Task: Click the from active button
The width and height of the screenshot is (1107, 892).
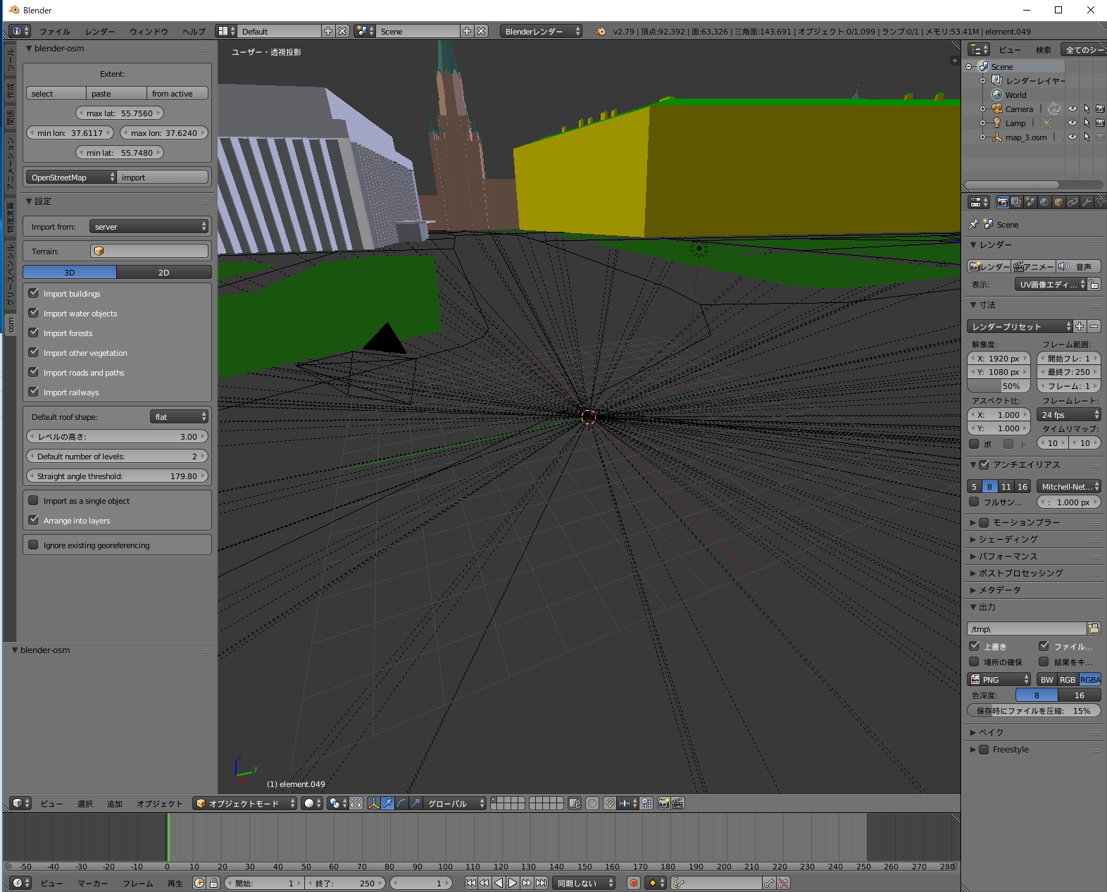Action: point(177,93)
